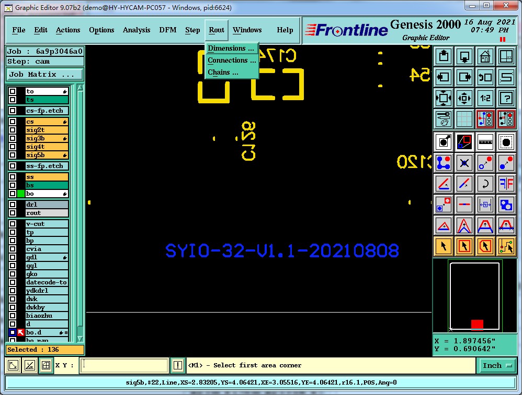Click the Home view icon
This screenshot has width=522, height=395.
click(x=485, y=56)
